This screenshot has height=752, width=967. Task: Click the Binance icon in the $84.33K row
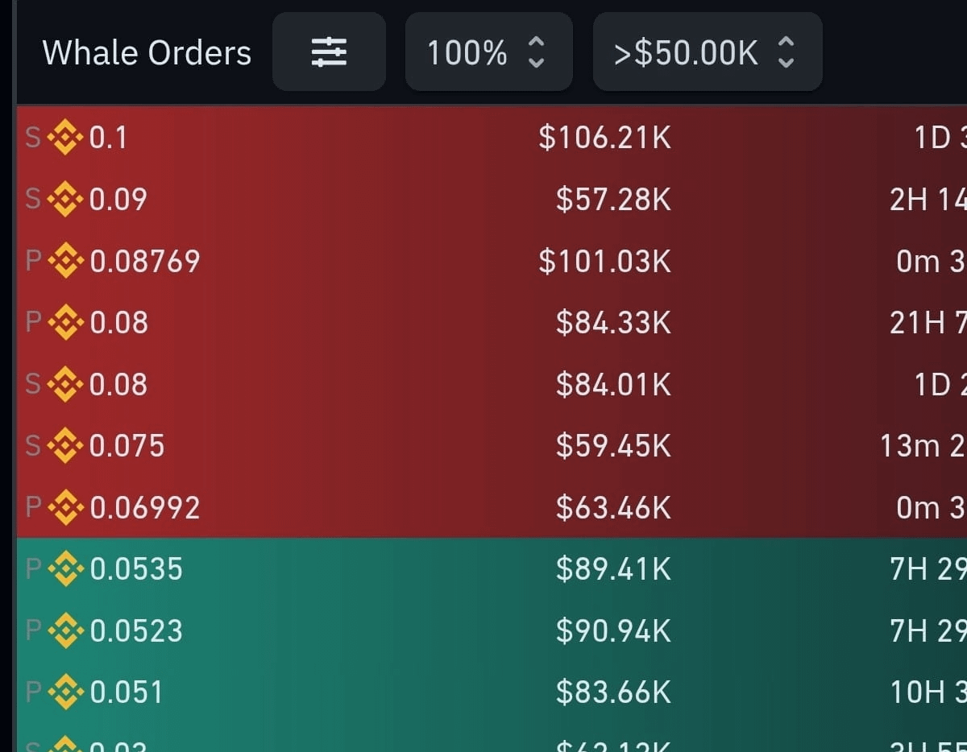pyautogui.click(x=65, y=323)
